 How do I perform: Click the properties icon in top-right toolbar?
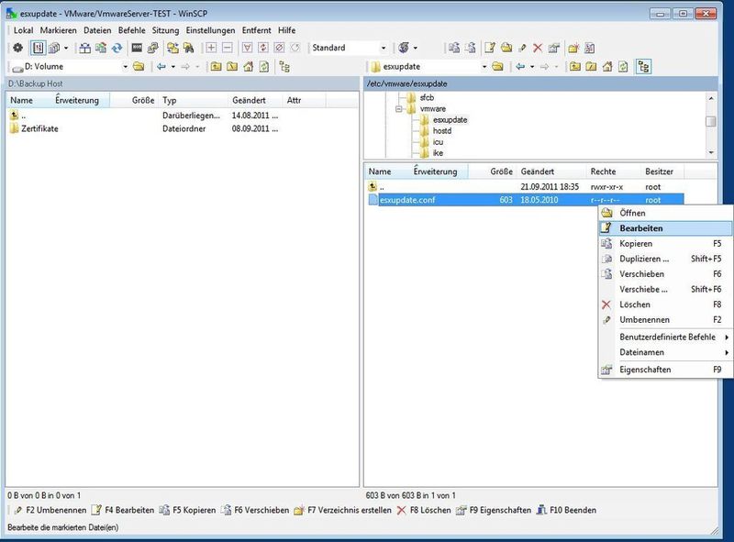[554, 48]
